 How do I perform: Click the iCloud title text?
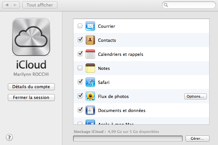coord(31,65)
